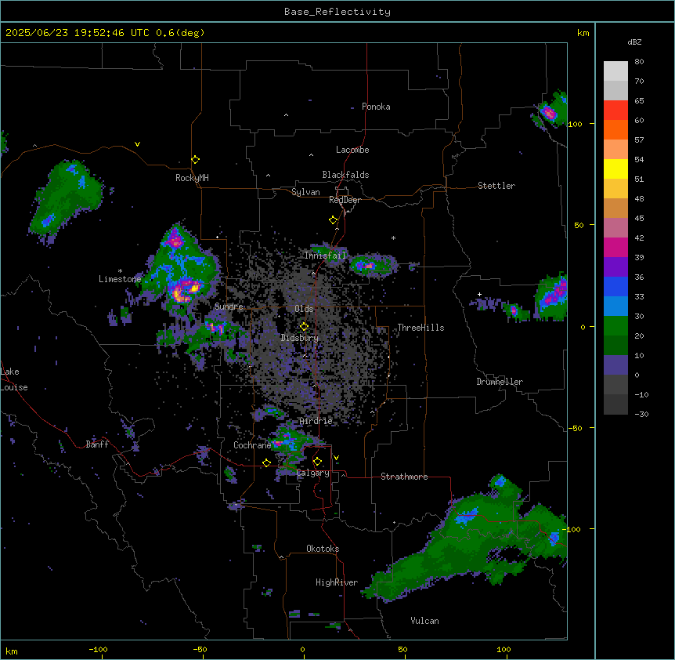Select the Cochrane label
Screen dimensions: 675x660
pyautogui.click(x=252, y=445)
